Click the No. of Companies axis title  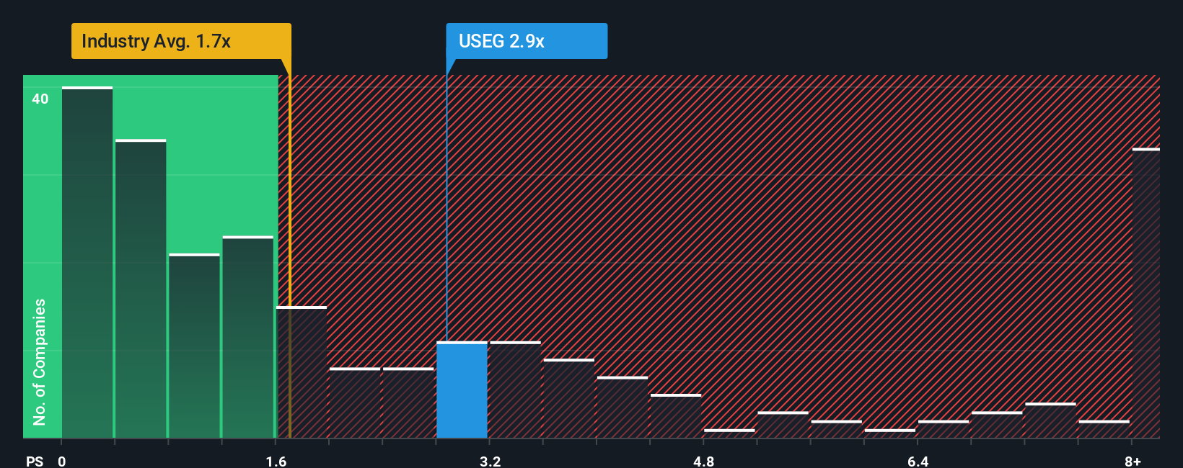[x=40, y=361]
